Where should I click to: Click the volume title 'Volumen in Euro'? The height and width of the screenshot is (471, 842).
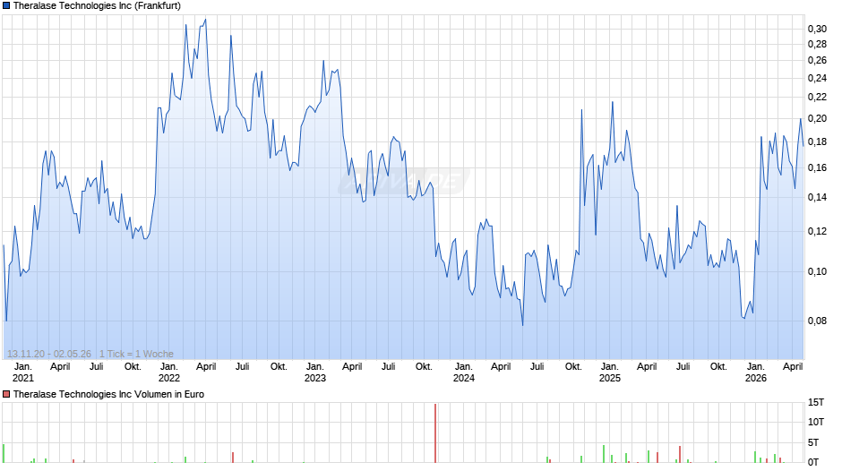coord(168,394)
